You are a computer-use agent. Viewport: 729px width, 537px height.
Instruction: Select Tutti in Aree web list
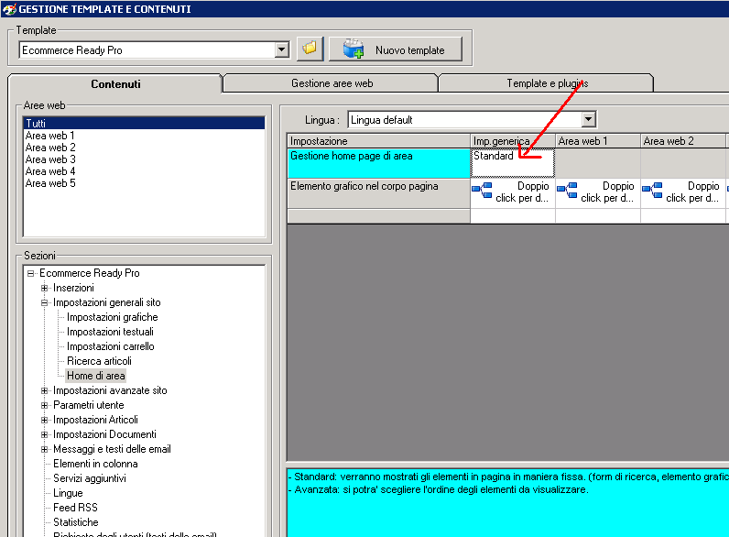tap(144, 124)
